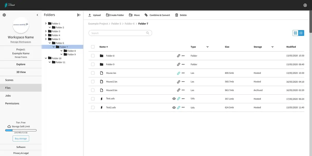Viewport: 312px width, 156px height.
Task: Open the Privacy & Legal link
Action: click(x=21, y=153)
